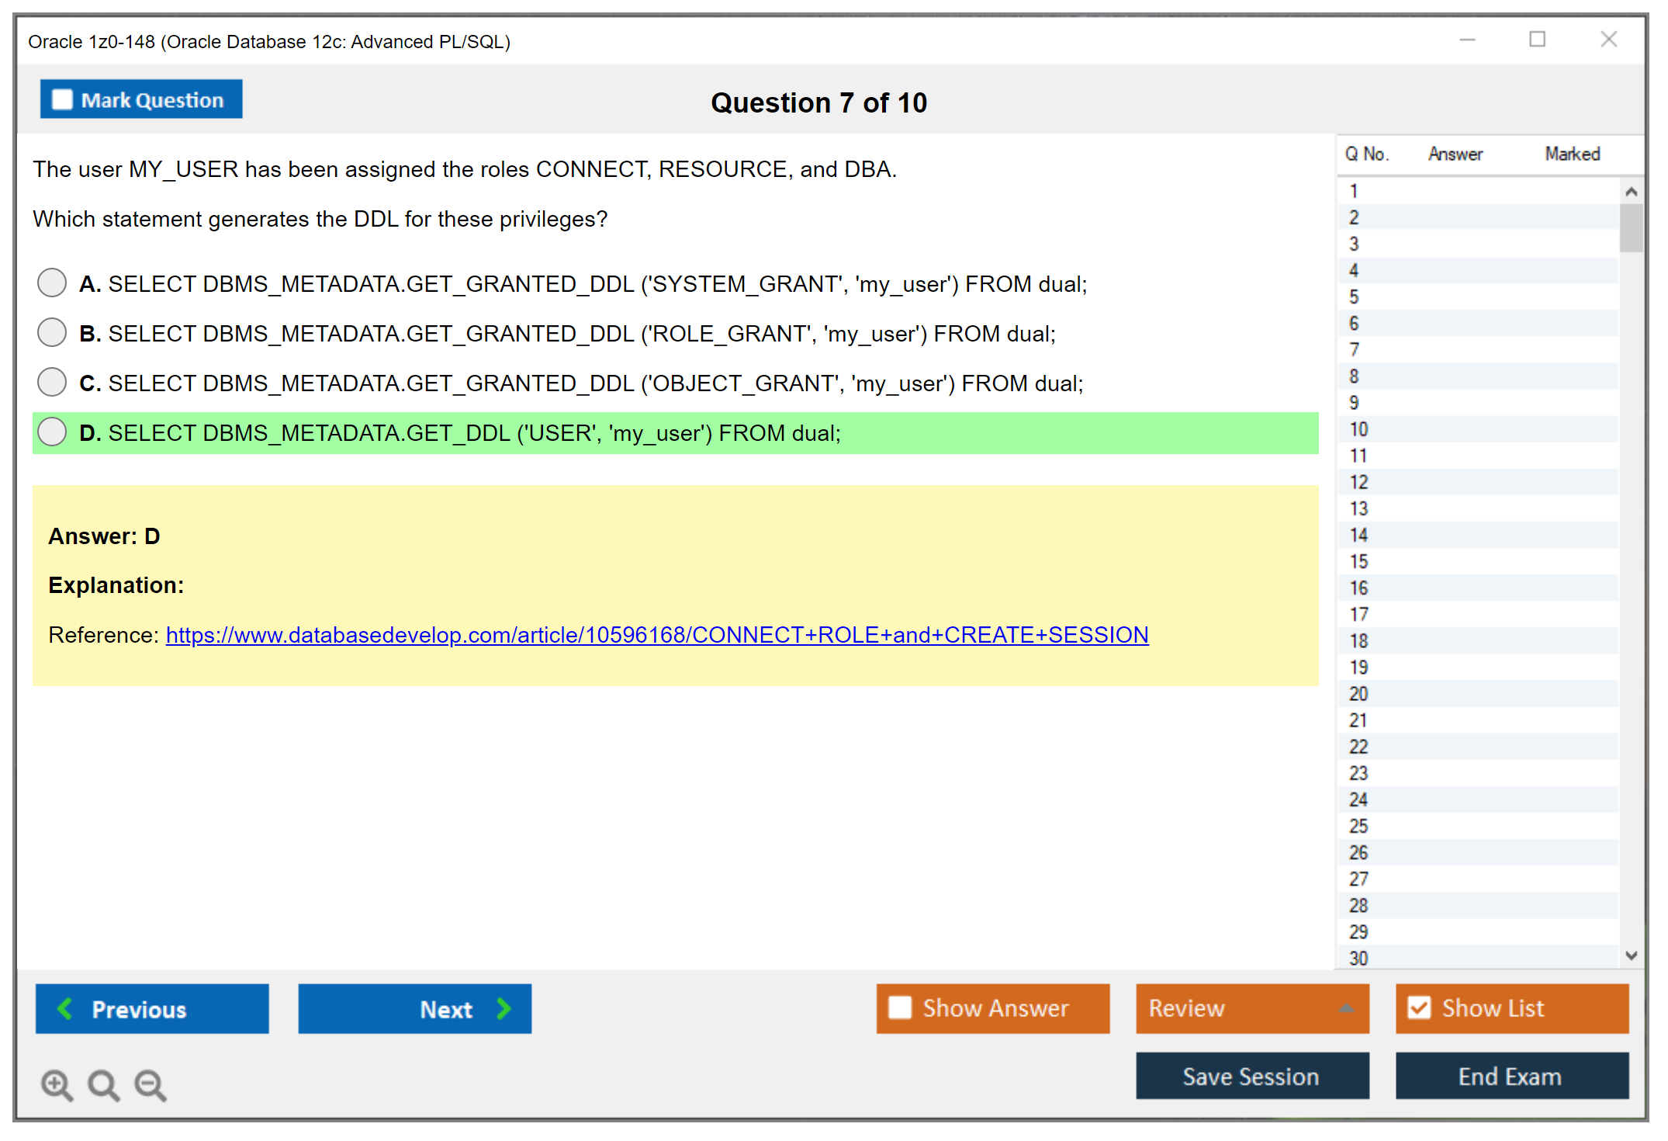Open question 12 in the list
This screenshot has height=1141, width=1668.
(1359, 482)
